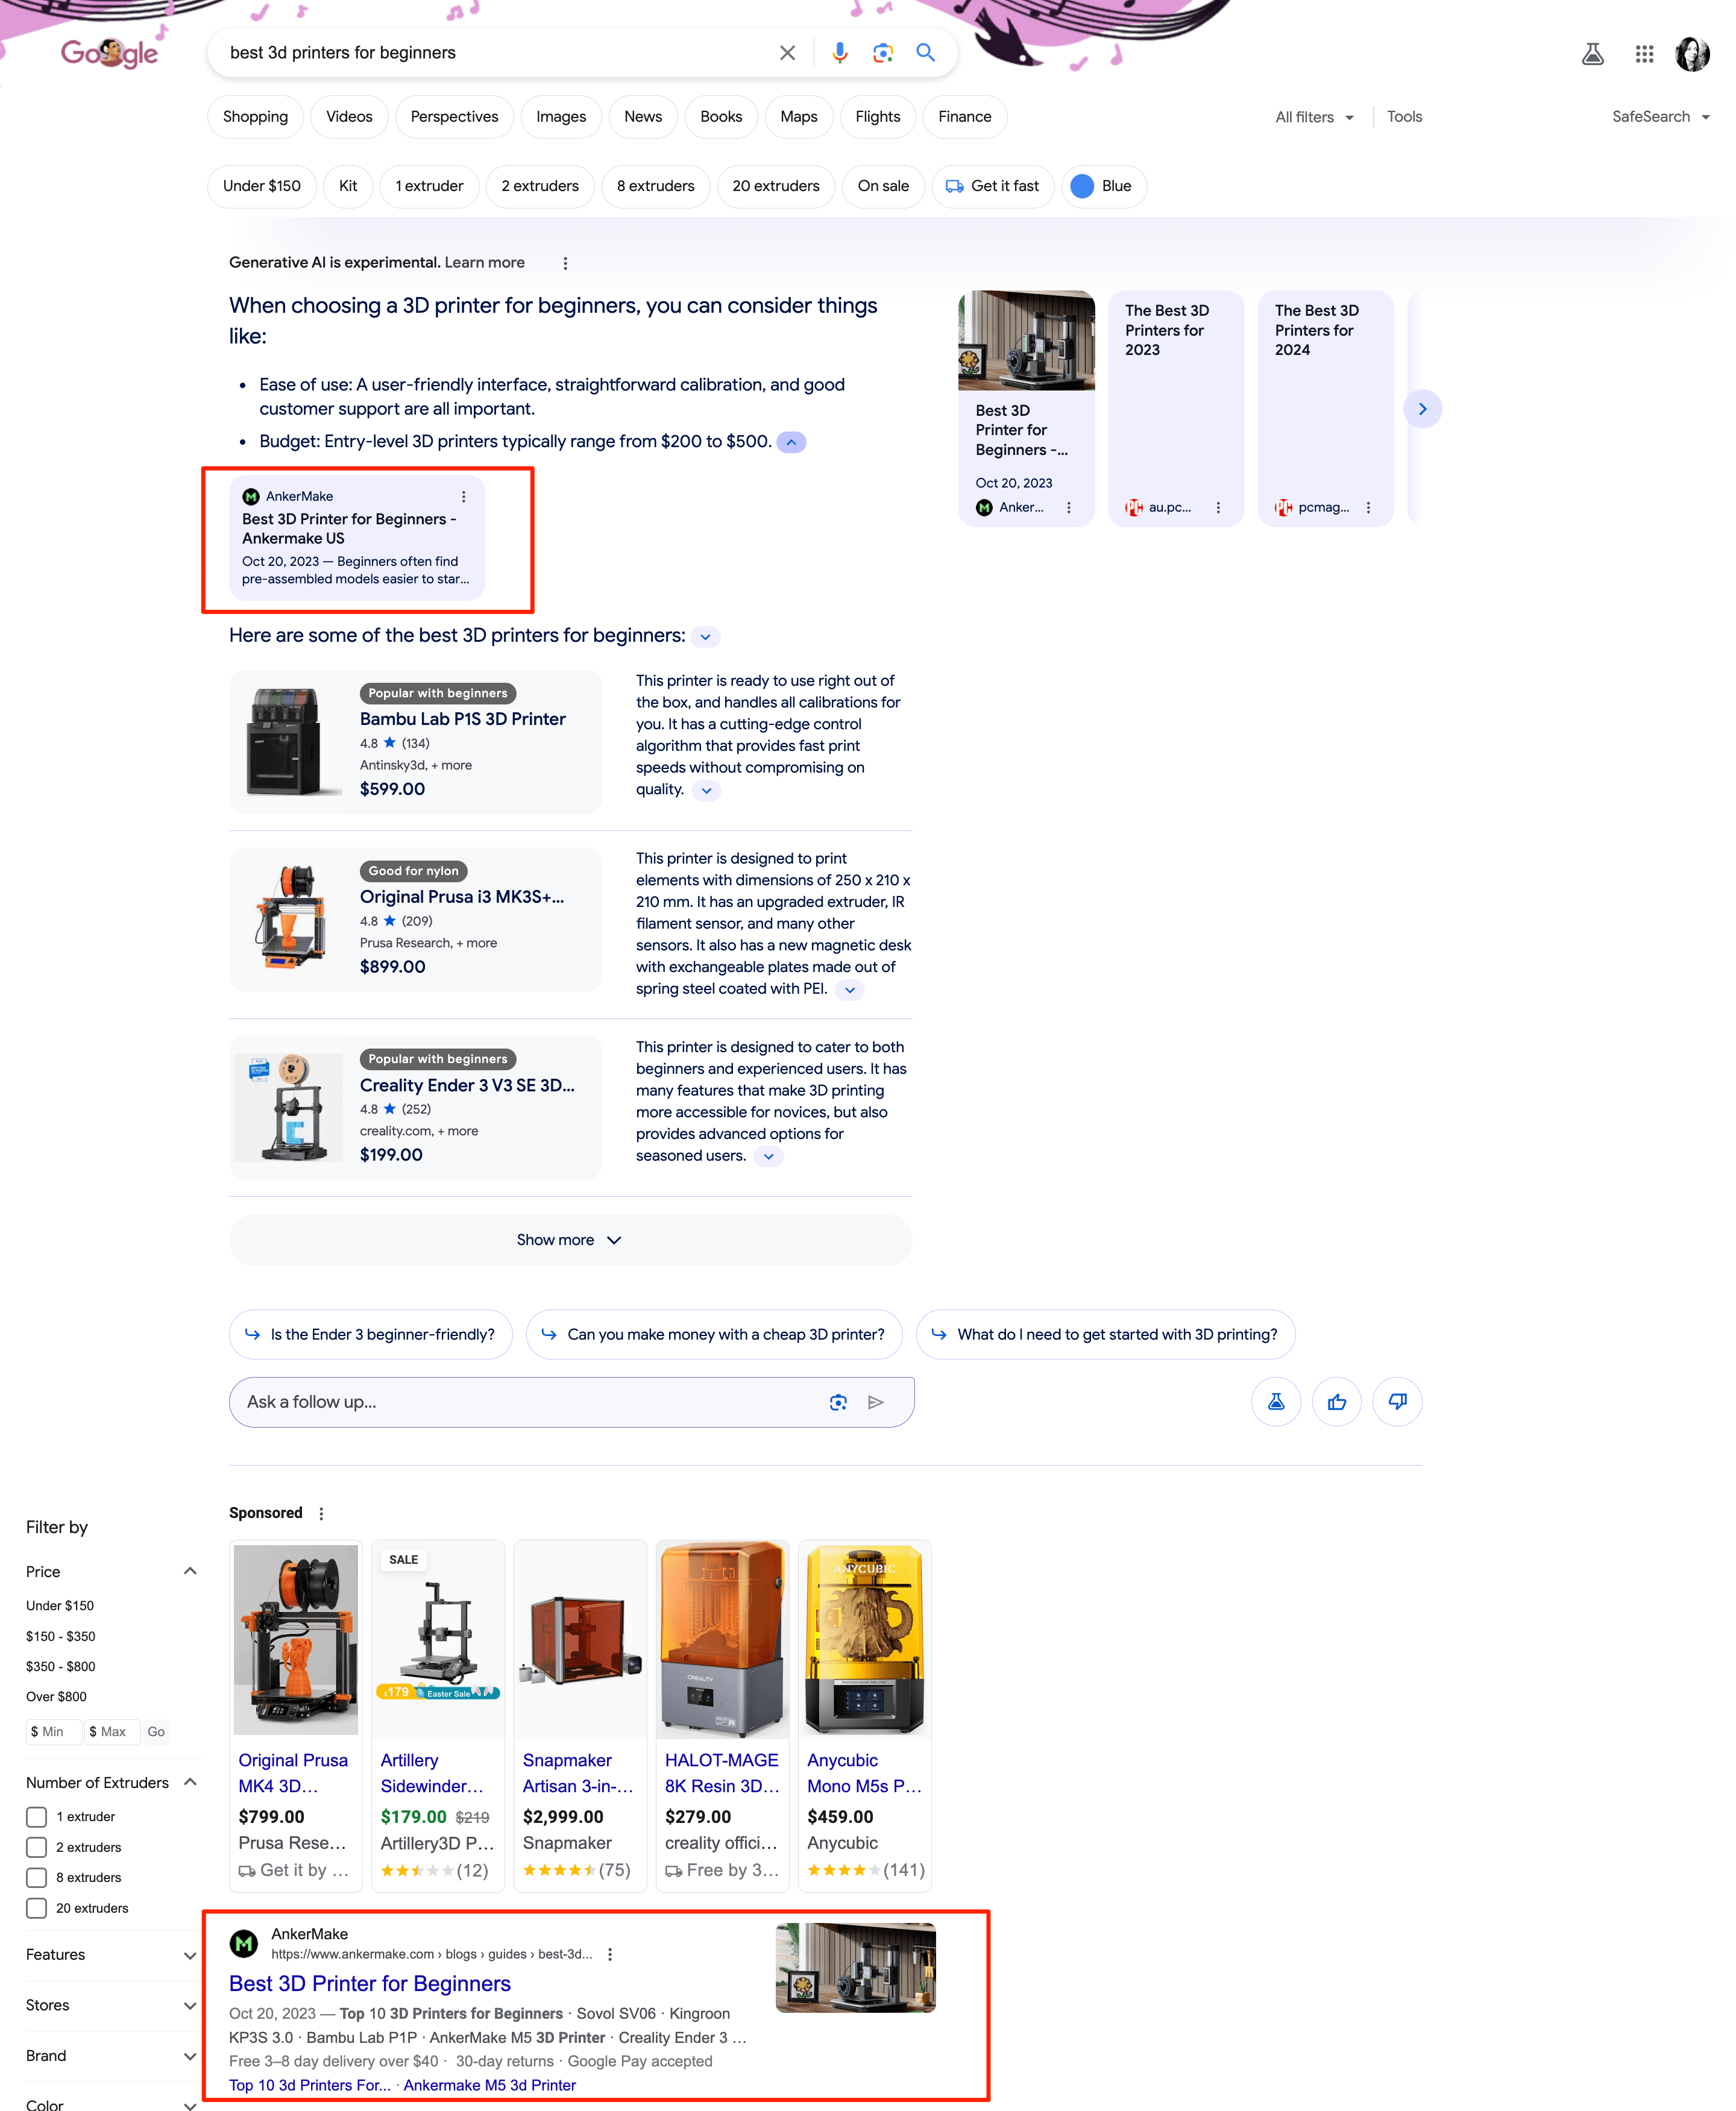This screenshot has width=1736, height=2111.
Task: Ask 'Is the Ender 3 beginner-friendly?'
Action: [x=371, y=1335]
